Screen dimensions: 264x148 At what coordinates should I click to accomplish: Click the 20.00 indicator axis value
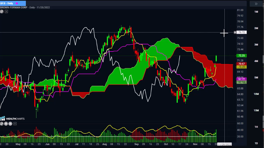(240, 136)
